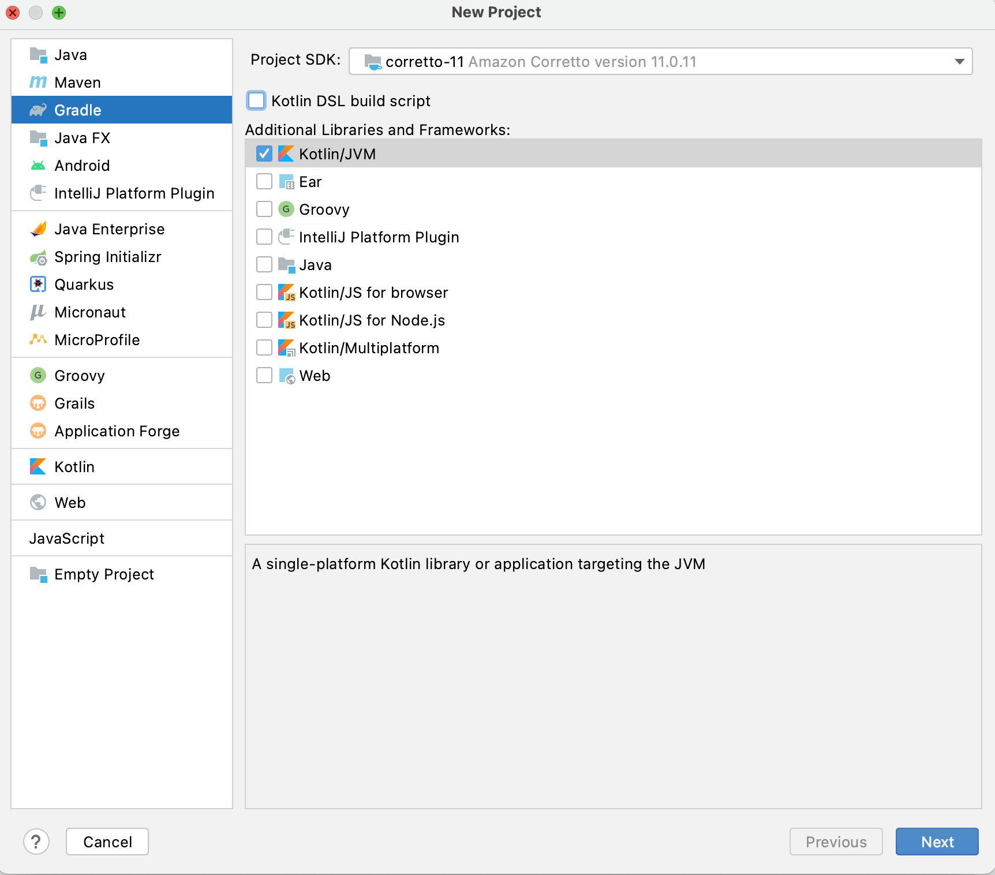Click the IntelliJ Platform Plugin icon in frameworks list
This screenshot has width=995, height=875.
click(286, 237)
